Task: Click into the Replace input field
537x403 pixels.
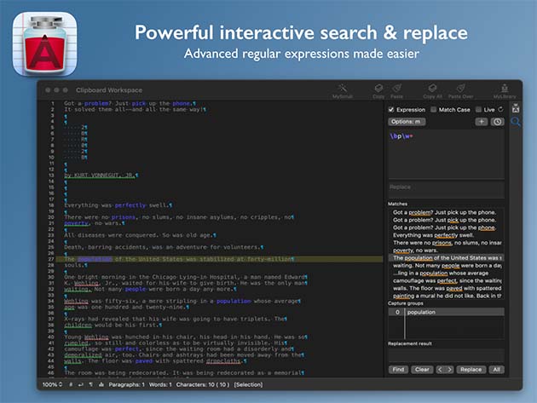Action: (x=445, y=187)
